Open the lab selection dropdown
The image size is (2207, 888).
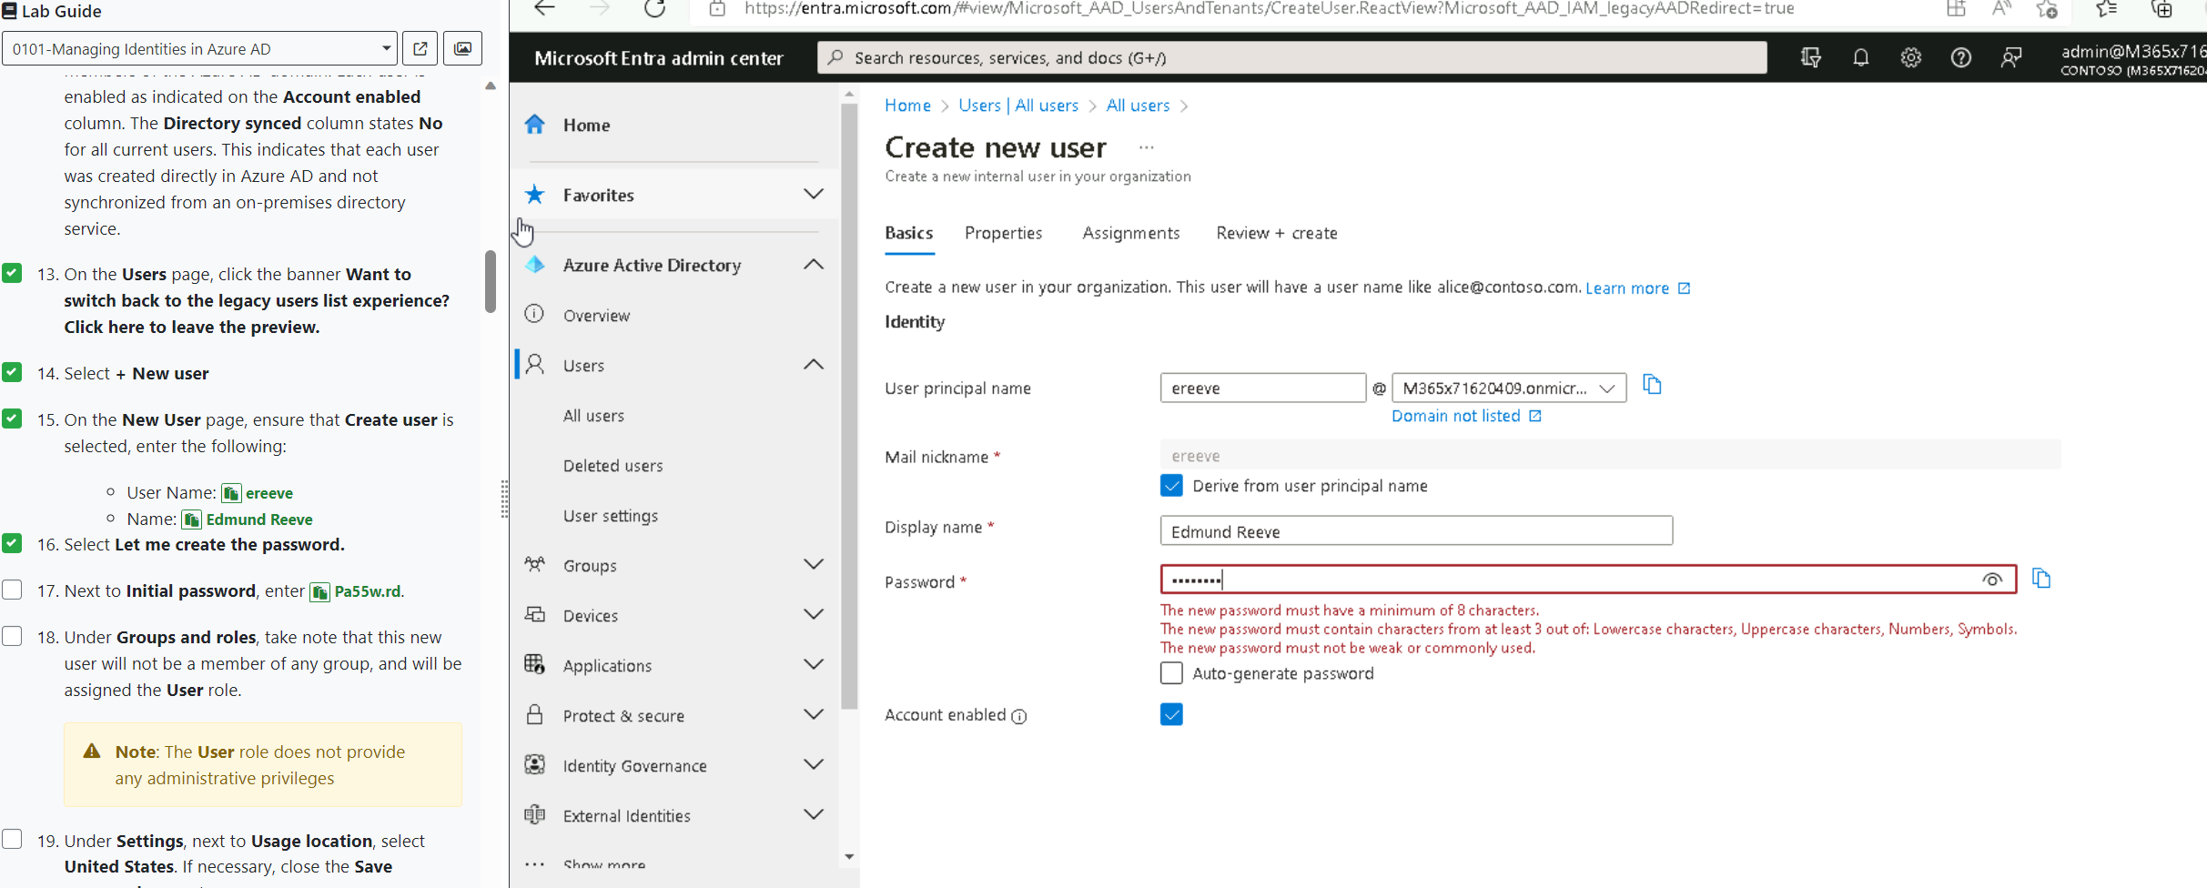385,48
